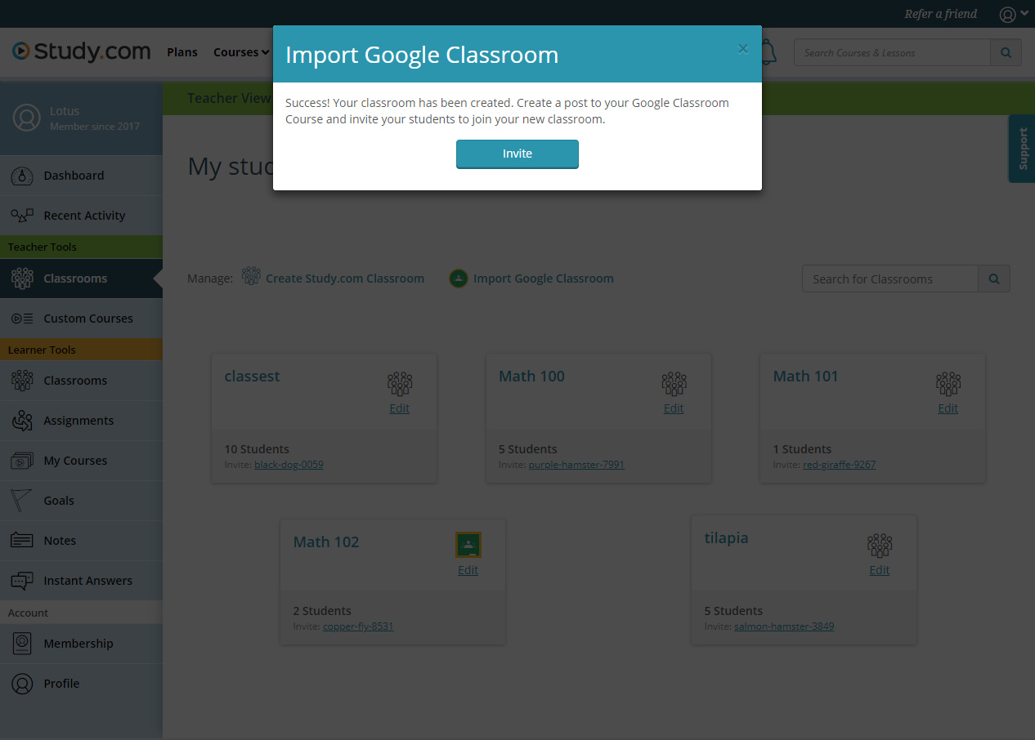Click Edit on the classest card

(x=400, y=408)
